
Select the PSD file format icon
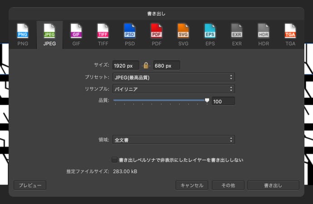pos(130,31)
